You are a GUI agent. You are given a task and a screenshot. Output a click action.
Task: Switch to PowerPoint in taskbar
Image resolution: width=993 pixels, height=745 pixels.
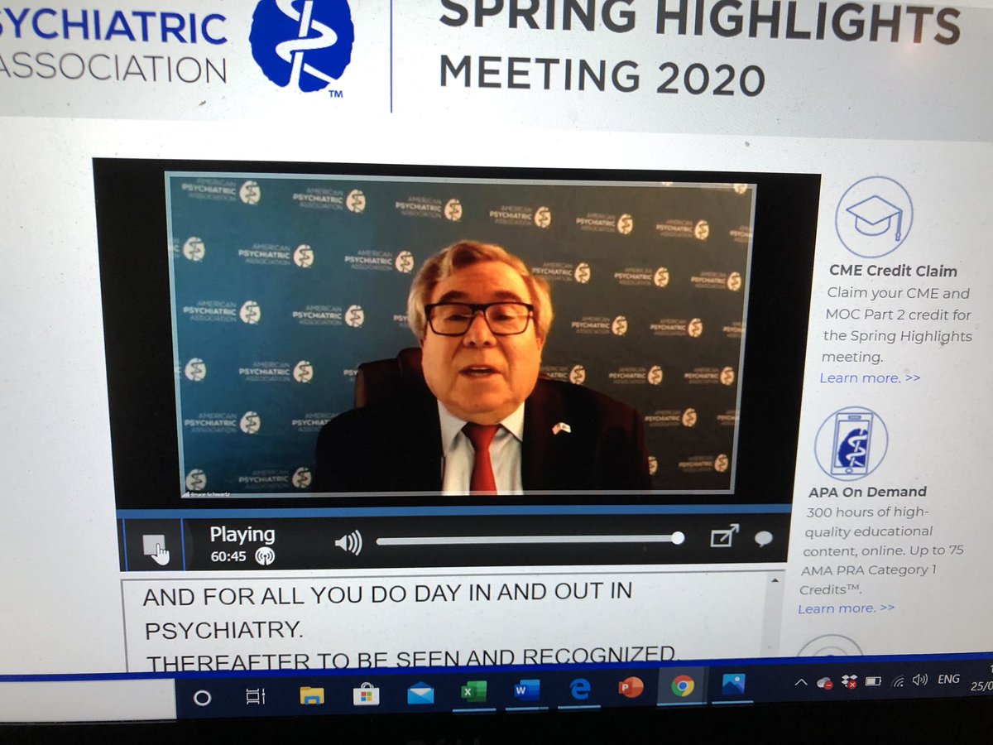(631, 687)
